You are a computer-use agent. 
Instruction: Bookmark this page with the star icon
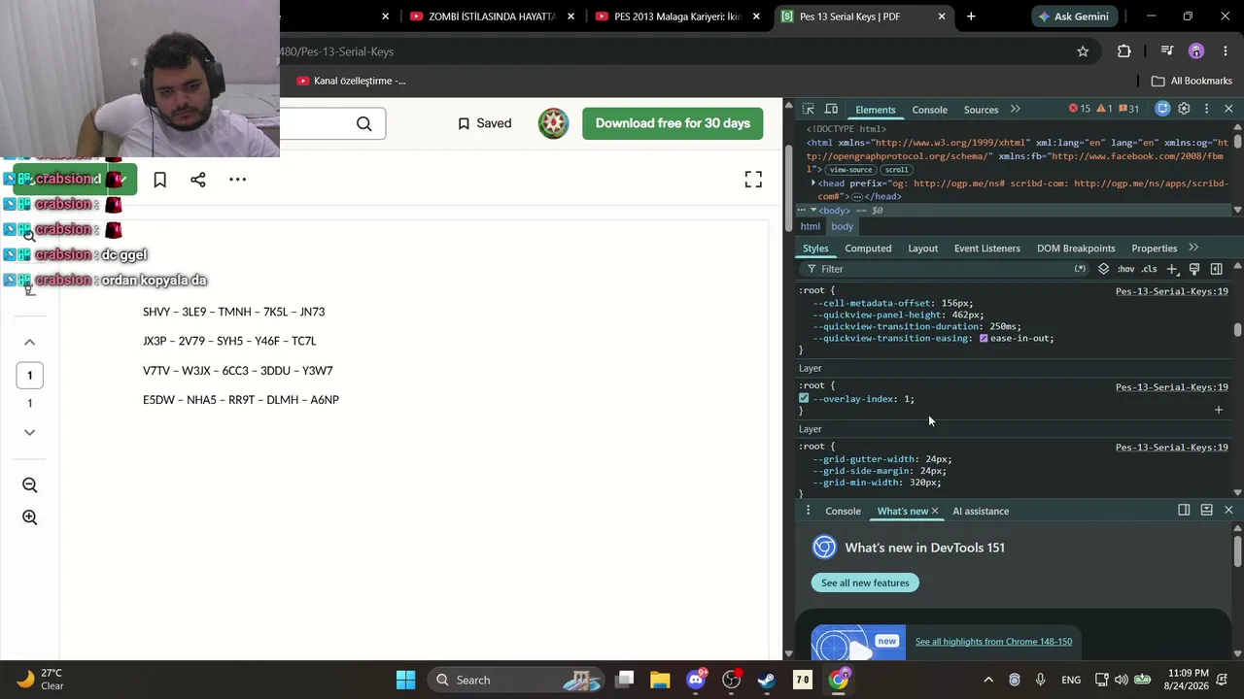pos(1083,51)
